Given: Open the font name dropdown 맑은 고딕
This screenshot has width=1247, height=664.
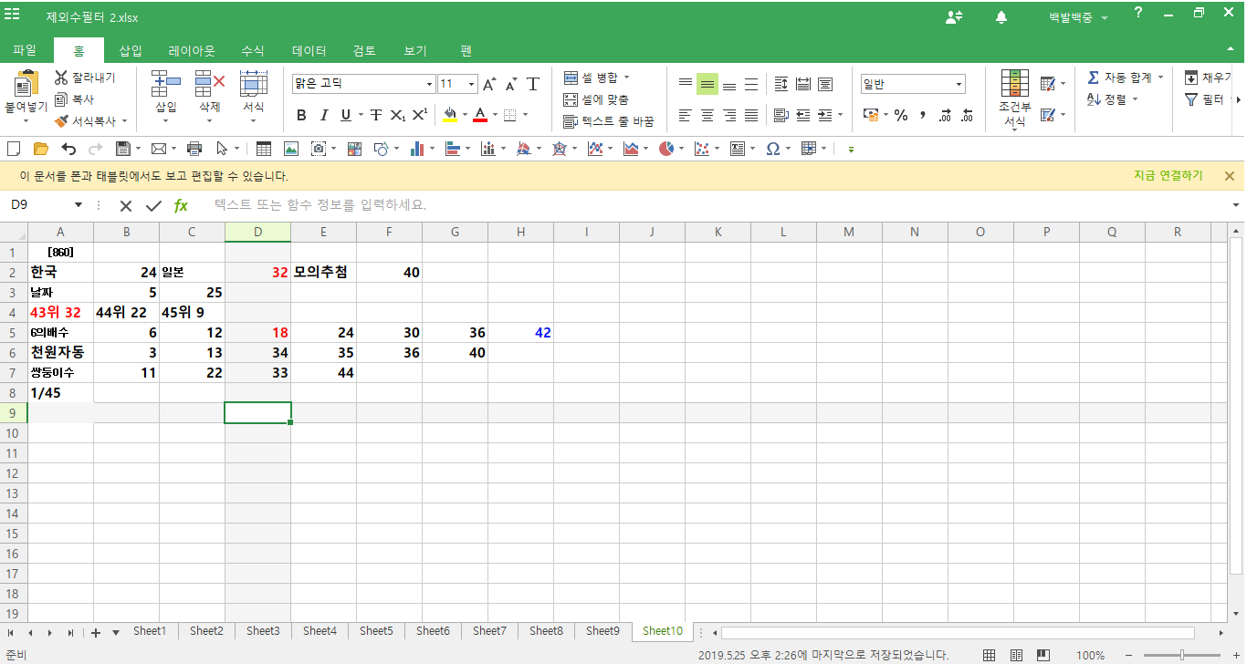Looking at the screenshot, I should 429,84.
